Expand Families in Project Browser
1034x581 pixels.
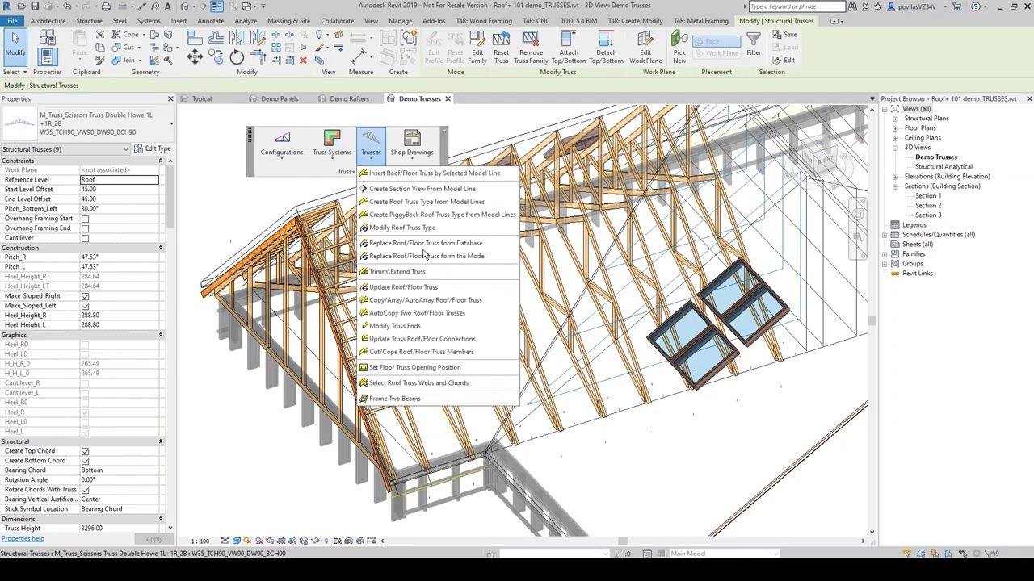885,254
